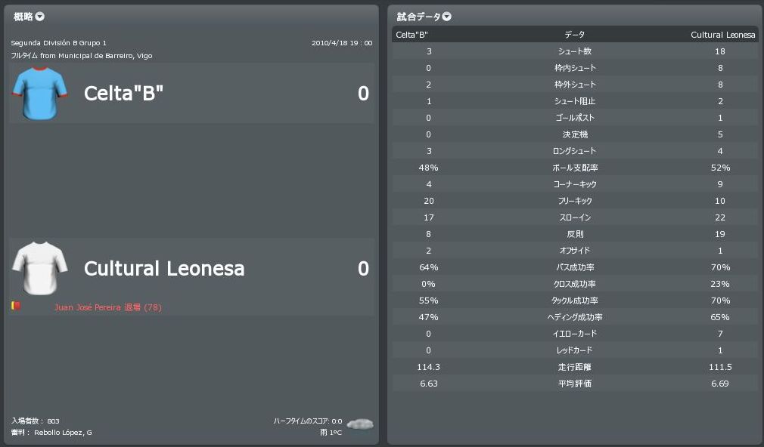The width and height of the screenshot is (764, 447).
Task: Click the データ column header
Action: click(574, 35)
